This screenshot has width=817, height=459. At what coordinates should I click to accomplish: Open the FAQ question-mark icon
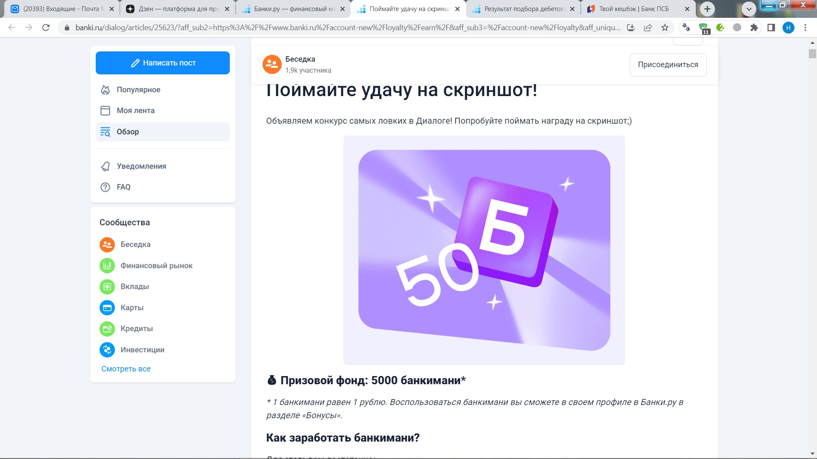(105, 187)
